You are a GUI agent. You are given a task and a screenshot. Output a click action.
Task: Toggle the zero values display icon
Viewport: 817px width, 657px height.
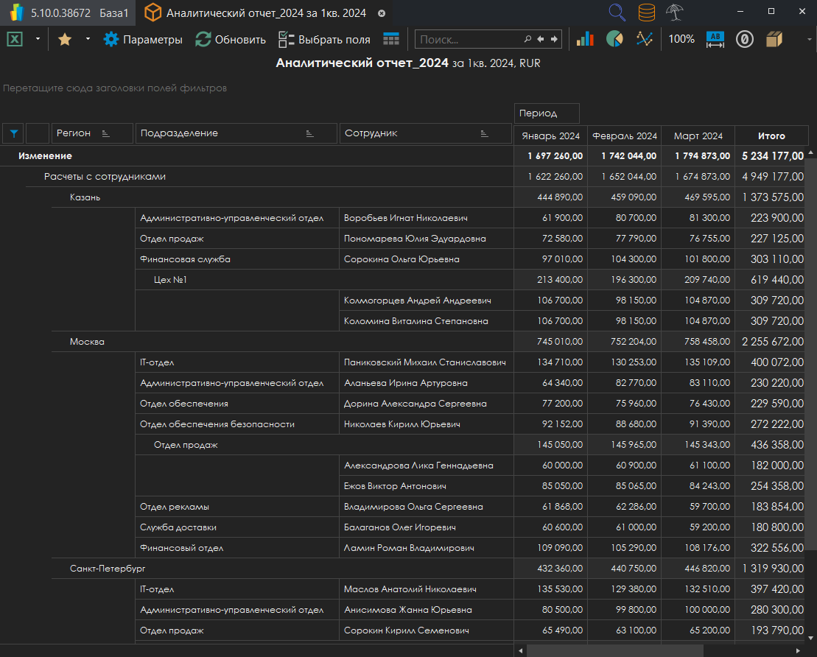tap(745, 40)
